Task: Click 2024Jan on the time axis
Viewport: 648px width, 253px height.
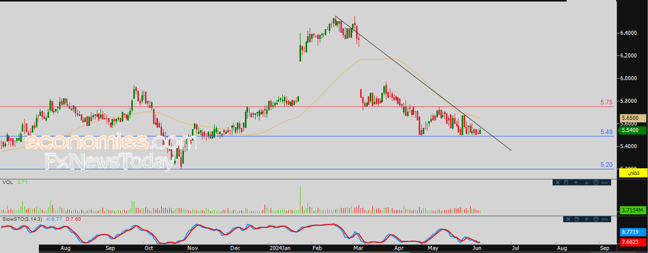Action: pos(279,248)
